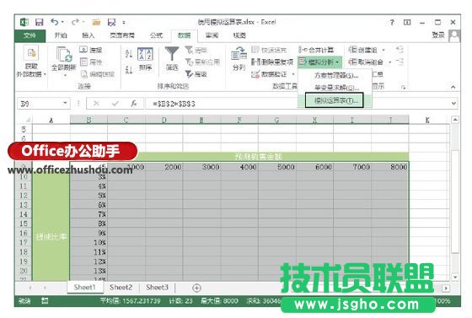The image size is (472, 318).
Task: Click the Hide Detail icon in Outline group
Action: click(x=400, y=62)
